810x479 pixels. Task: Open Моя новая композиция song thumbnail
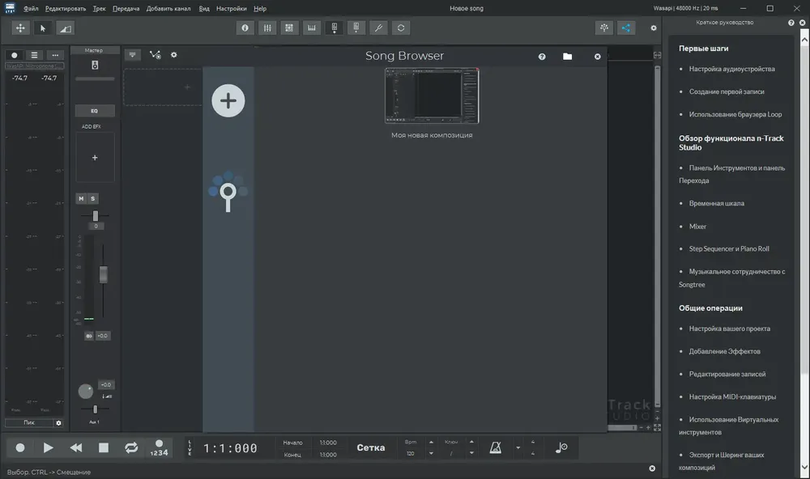pyautogui.click(x=432, y=96)
